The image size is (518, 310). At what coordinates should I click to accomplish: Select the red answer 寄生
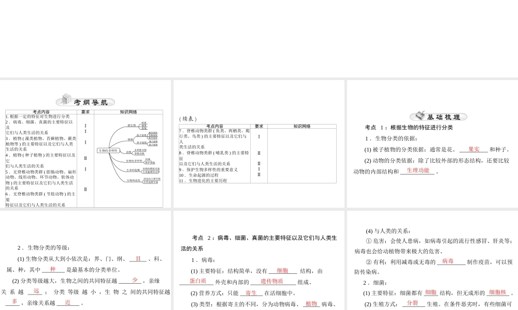click(x=251, y=292)
